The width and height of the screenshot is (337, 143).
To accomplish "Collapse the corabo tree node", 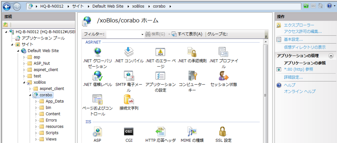I will coord(30,95).
